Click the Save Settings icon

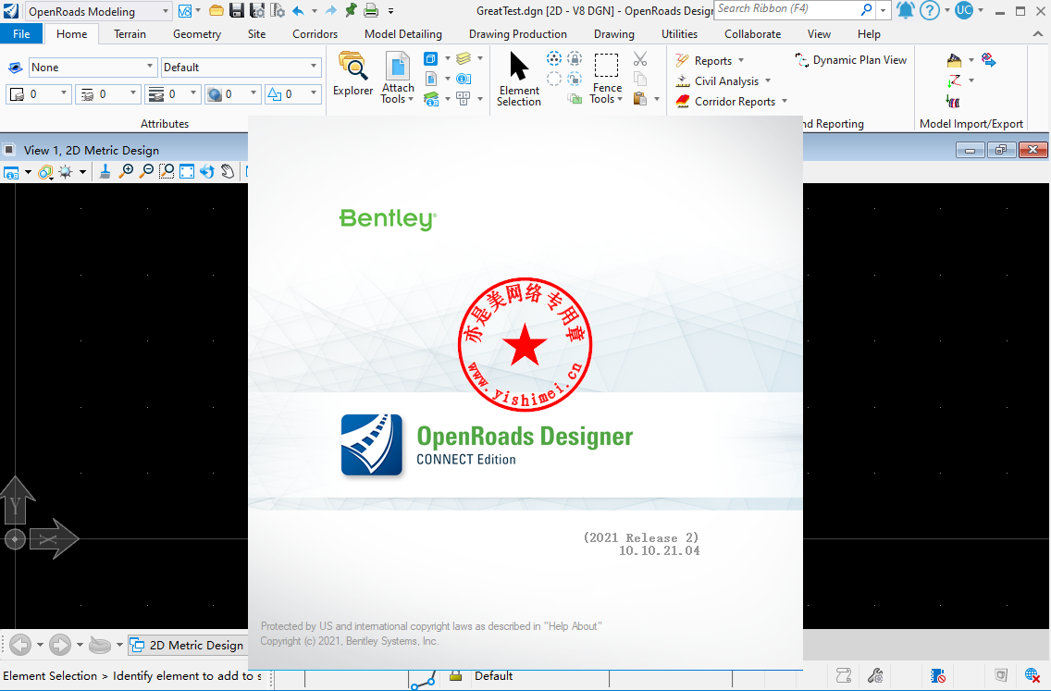(256, 11)
